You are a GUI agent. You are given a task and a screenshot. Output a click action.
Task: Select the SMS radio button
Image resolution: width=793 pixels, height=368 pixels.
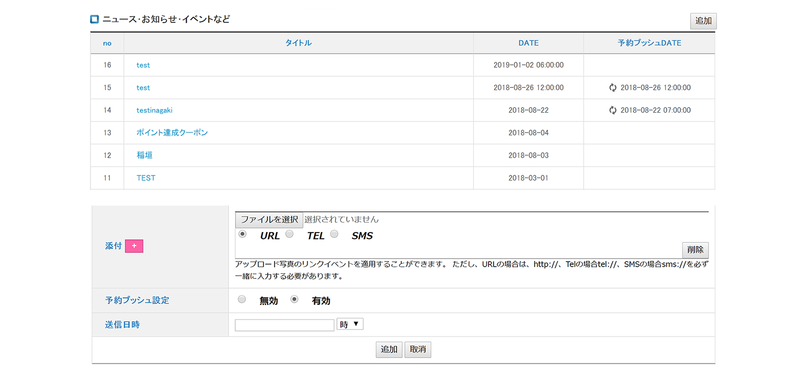[x=334, y=233]
